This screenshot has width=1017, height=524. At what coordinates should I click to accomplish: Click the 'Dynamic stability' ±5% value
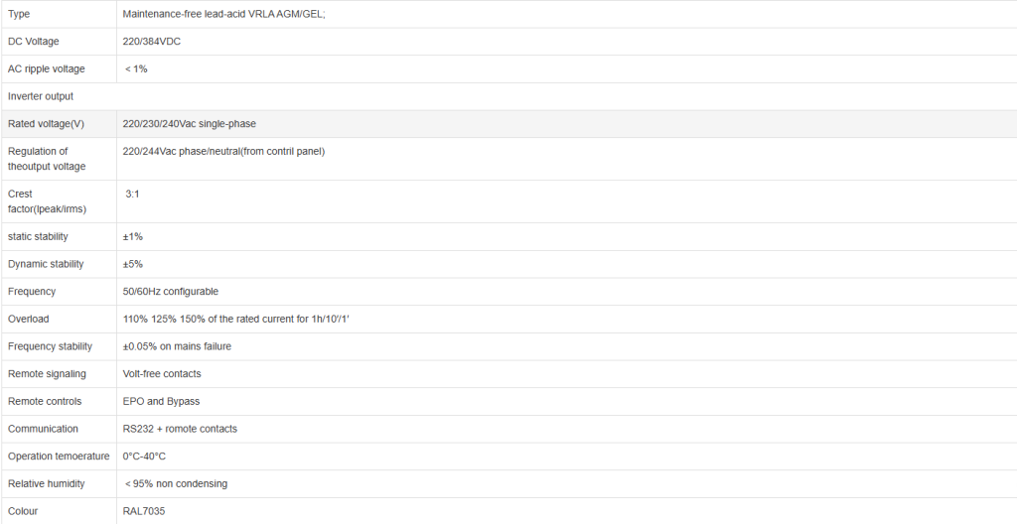tap(131, 264)
